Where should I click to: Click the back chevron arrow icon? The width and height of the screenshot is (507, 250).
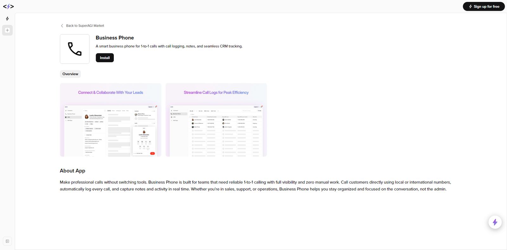click(62, 26)
